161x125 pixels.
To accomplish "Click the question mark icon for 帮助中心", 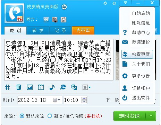I will pyautogui.click(x=125, y=32).
